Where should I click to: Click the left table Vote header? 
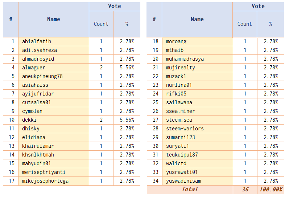115,7
